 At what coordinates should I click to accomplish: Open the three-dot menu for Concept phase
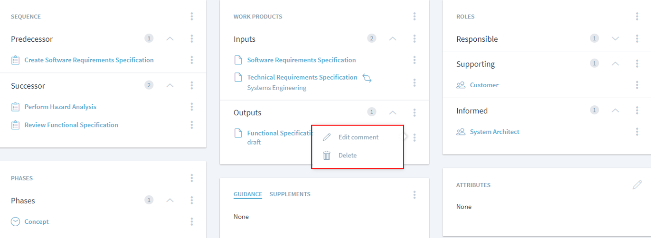(x=192, y=221)
